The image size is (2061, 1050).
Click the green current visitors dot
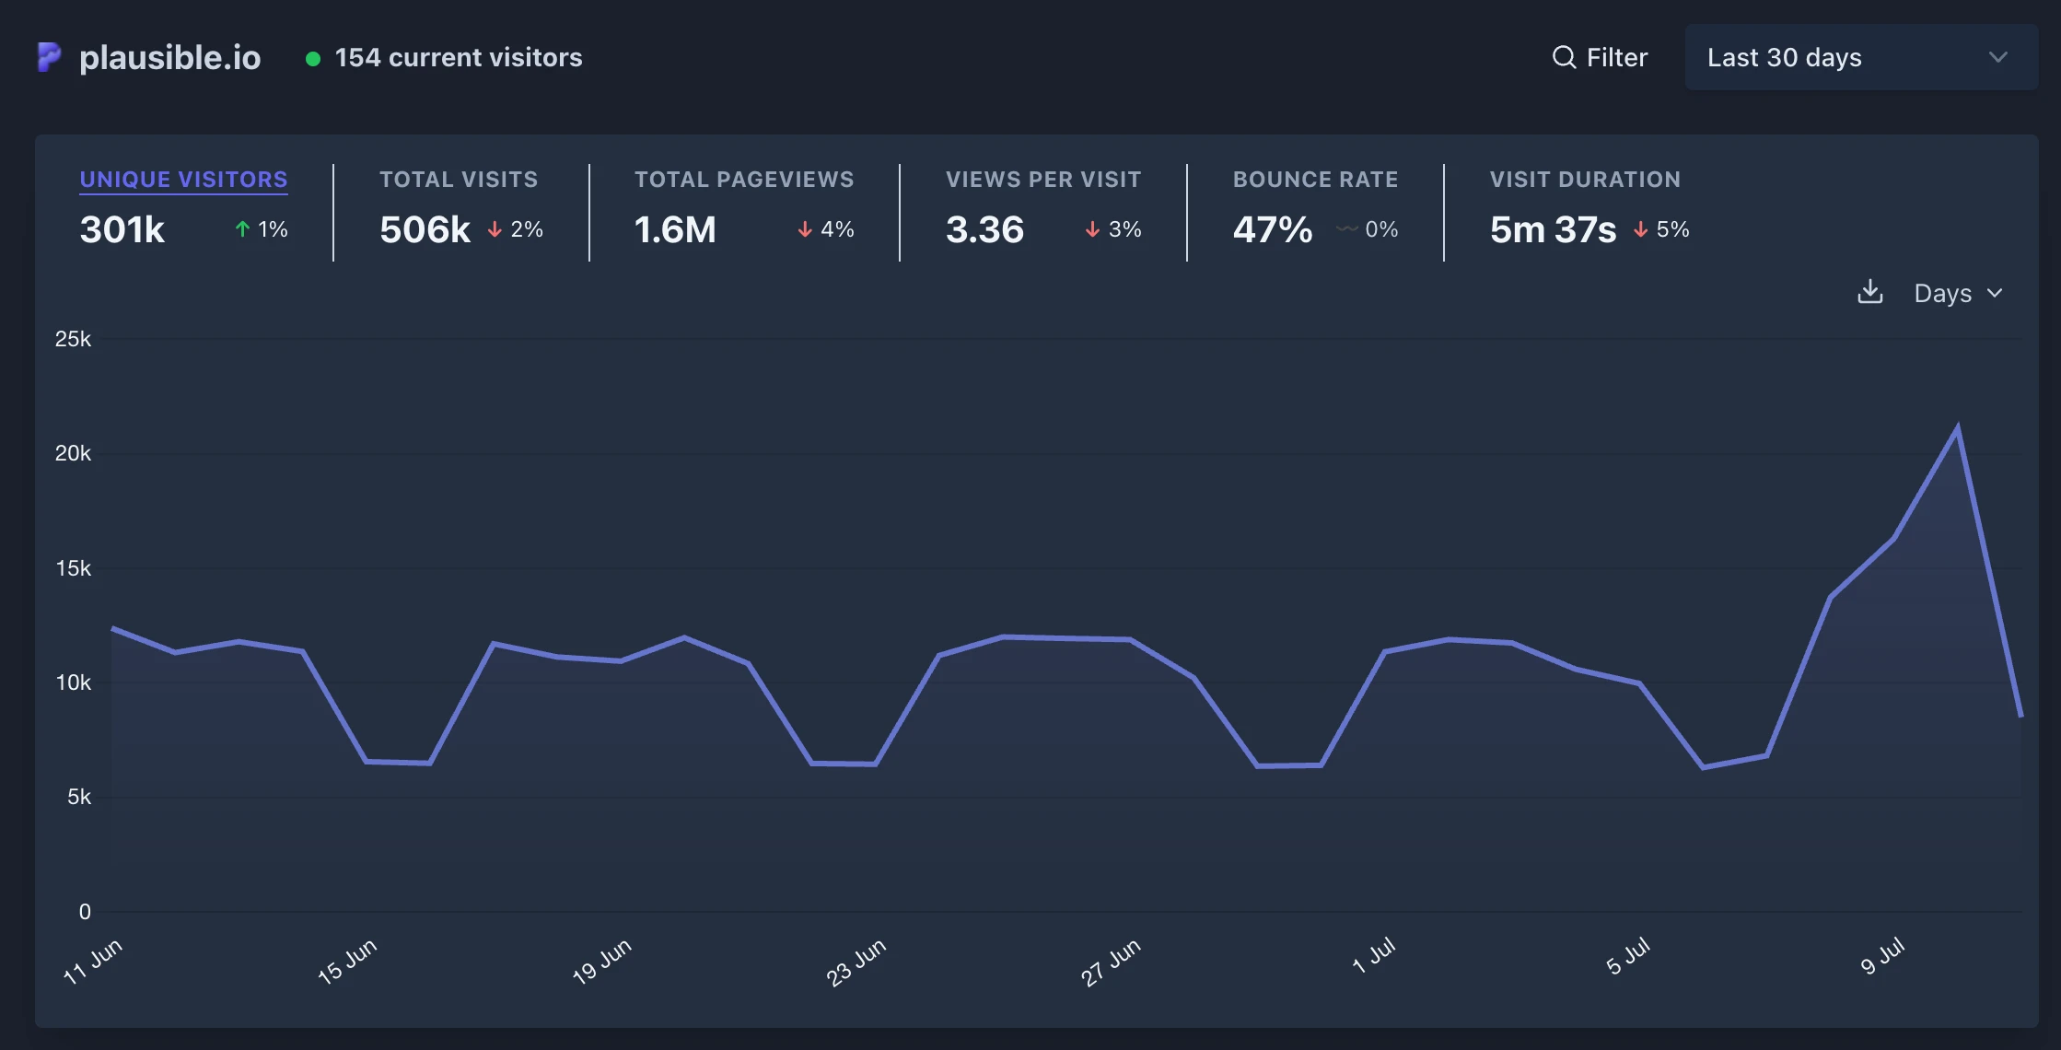coord(313,59)
